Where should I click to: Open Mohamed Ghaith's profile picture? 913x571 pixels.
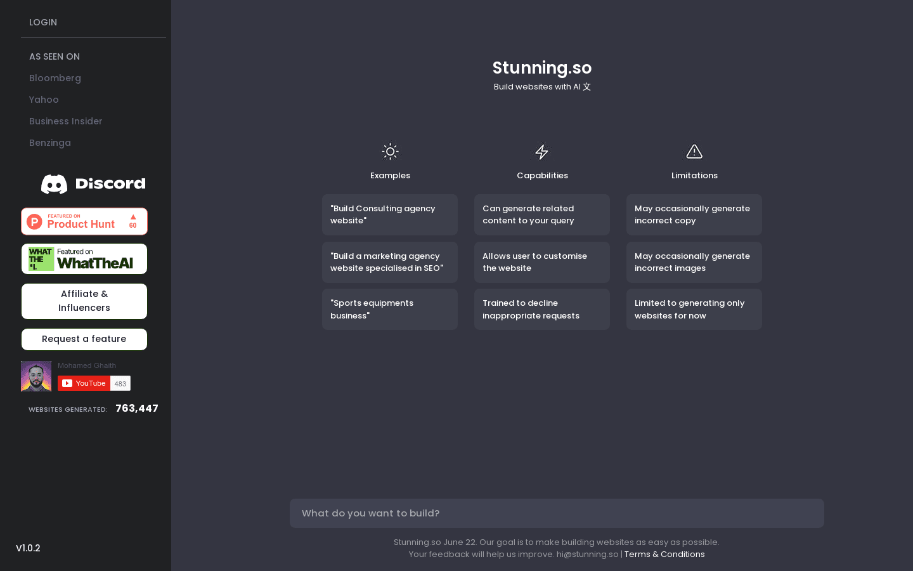[36, 376]
